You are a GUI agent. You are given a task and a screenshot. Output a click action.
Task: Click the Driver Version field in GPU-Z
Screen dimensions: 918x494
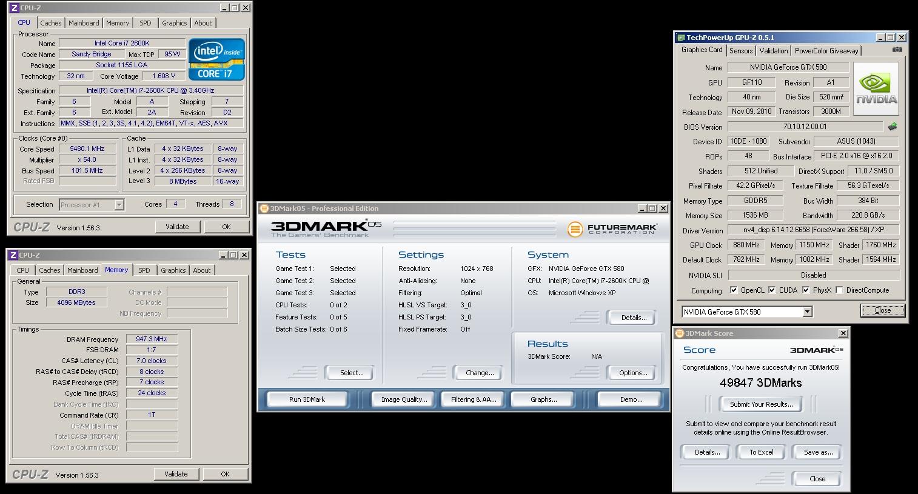(x=813, y=230)
